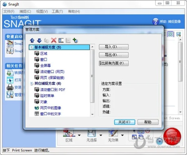Image resolution: width=187 pixels, height=155 pixels.
Task: Click main window scrollbar down arrow
Action: pos(180,112)
